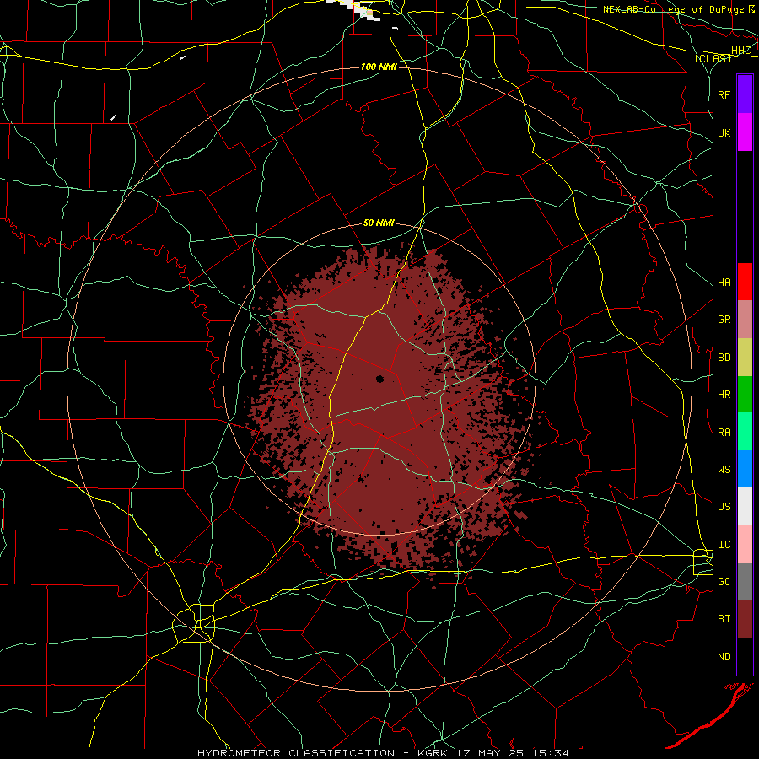759x759 pixels.
Task: Click the ND legend label
Action: click(724, 657)
